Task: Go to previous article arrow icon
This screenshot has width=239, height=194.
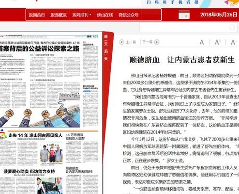Action: coord(122,42)
